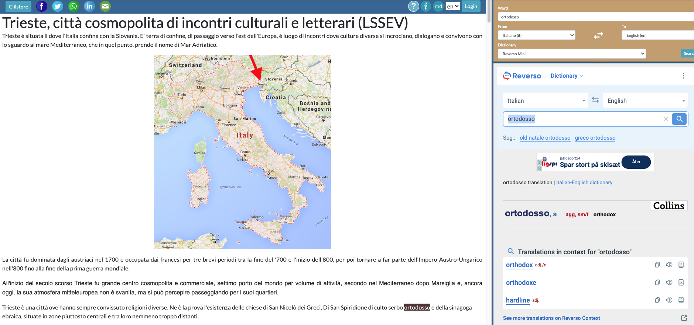Open dictionary entry icon for 'orthodoxe'
Screen dimensions: 694x325
tap(681, 283)
